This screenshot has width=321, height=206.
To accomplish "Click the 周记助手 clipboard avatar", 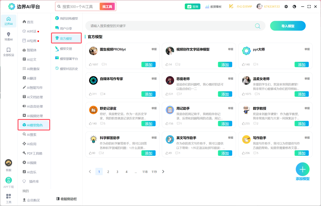I will tap(170, 110).
